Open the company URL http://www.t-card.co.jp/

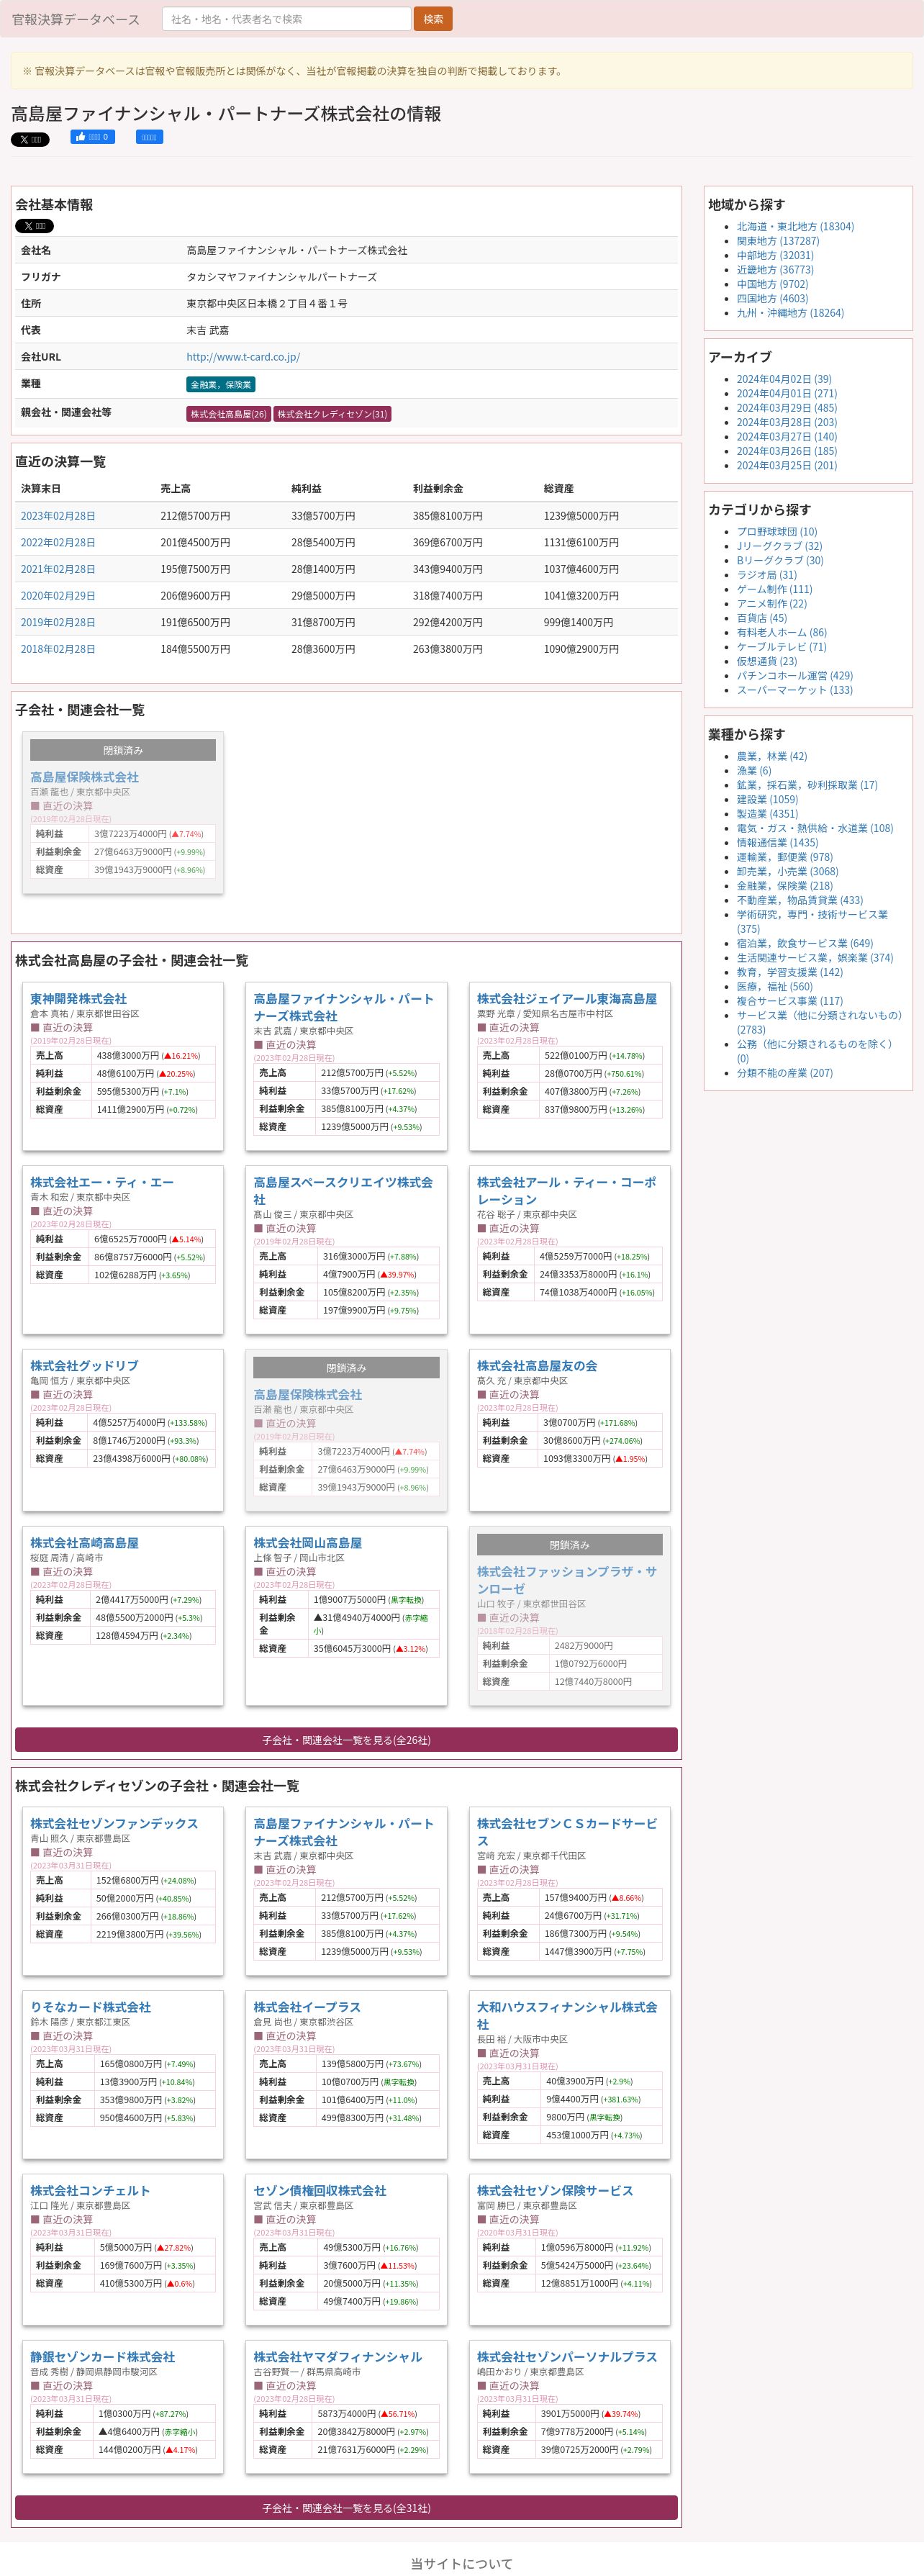(x=243, y=357)
